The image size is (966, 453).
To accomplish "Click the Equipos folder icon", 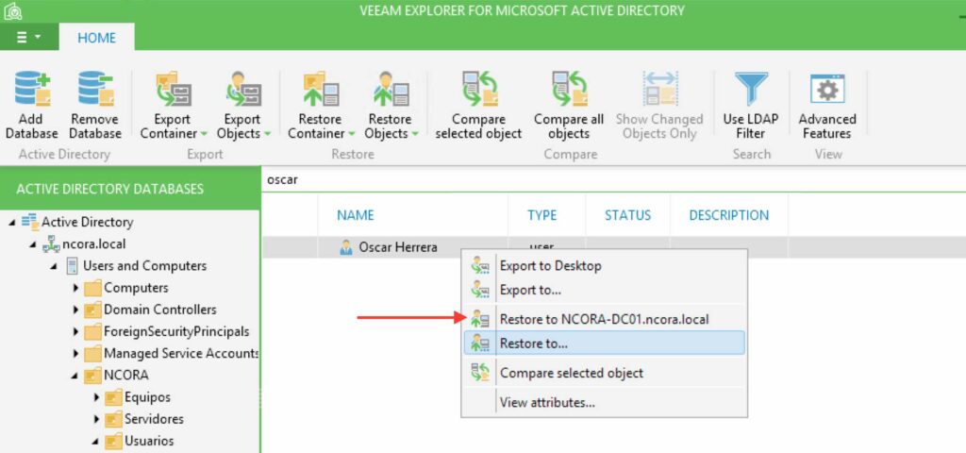I will click(x=113, y=397).
